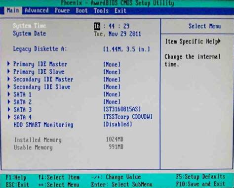Select the Main tab
The image size is (234, 188).
pyautogui.click(x=13, y=10)
